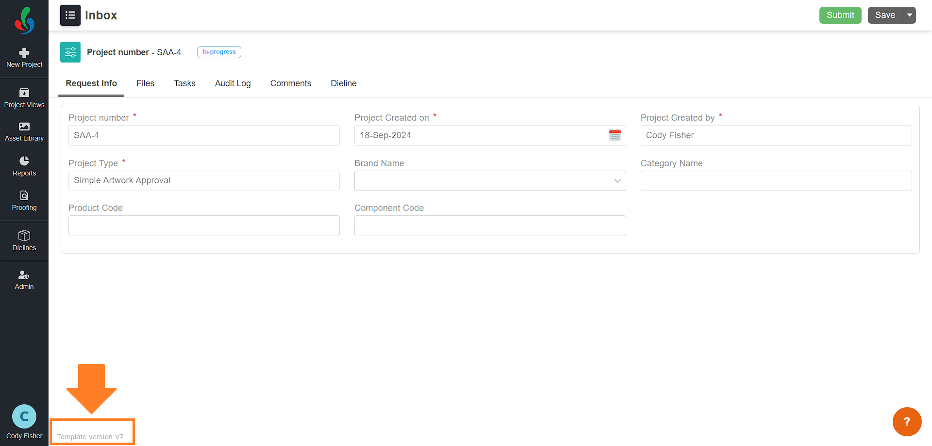Open the Proofing section

24,201
